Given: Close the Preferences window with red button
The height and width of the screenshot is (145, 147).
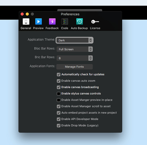Looking at the screenshot, I should tap(22, 14).
